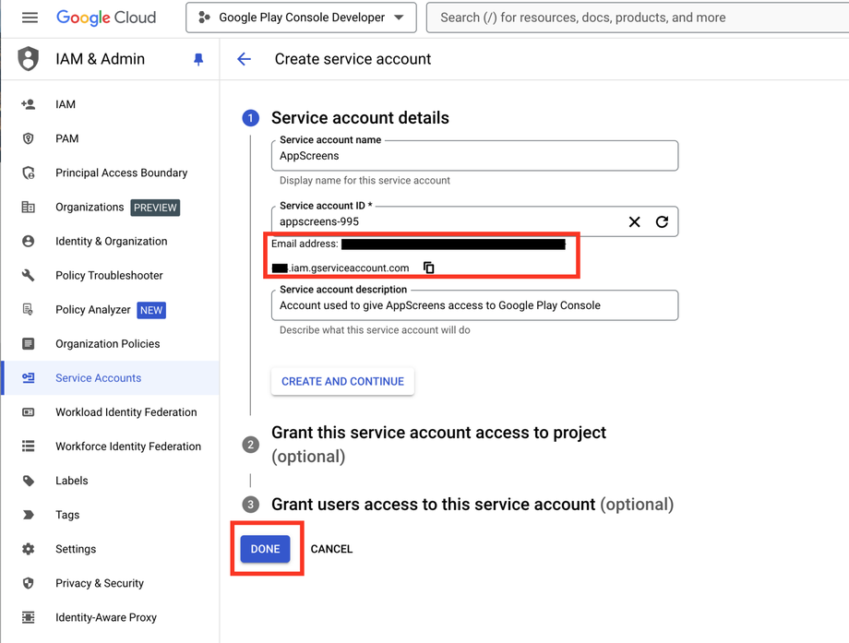Viewport: 849px width, 643px height.
Task: Open the Google Play Console Developer project picker
Action: pyautogui.click(x=301, y=18)
